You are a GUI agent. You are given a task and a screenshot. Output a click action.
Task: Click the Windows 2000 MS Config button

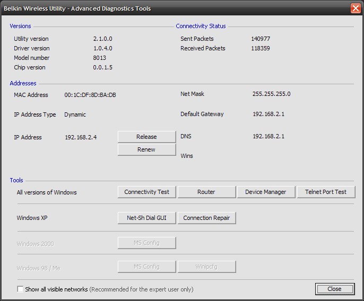point(146,243)
